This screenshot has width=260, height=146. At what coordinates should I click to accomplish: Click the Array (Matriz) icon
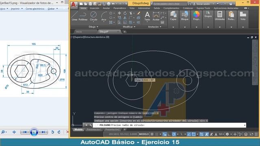[x=130, y=22]
